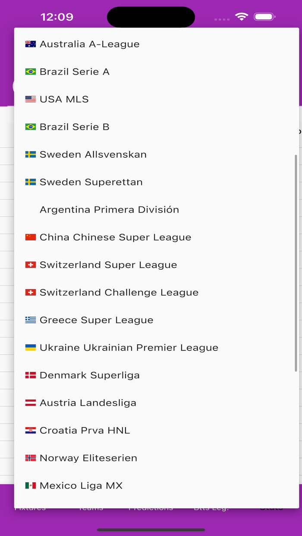Click the Sweden flag next to Allsvenskan
The height and width of the screenshot is (536, 302).
tap(30, 154)
